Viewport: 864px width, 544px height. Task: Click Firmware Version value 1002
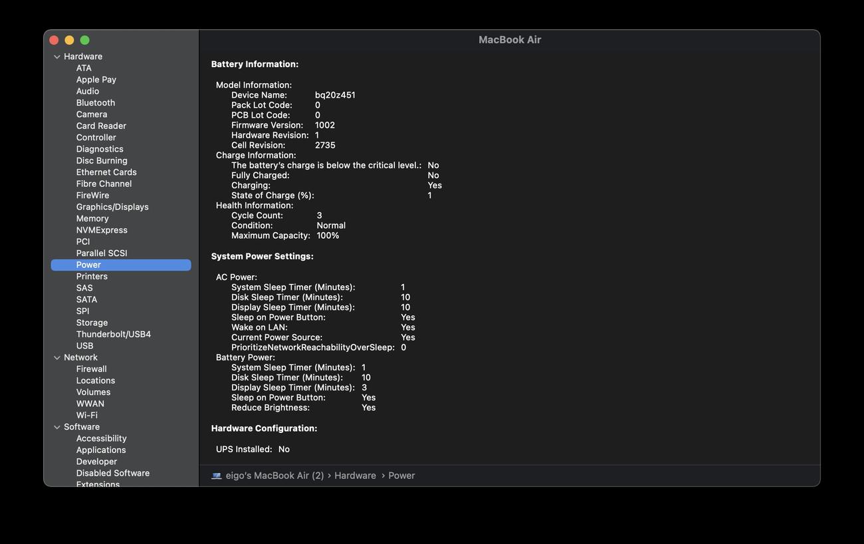[x=325, y=125]
